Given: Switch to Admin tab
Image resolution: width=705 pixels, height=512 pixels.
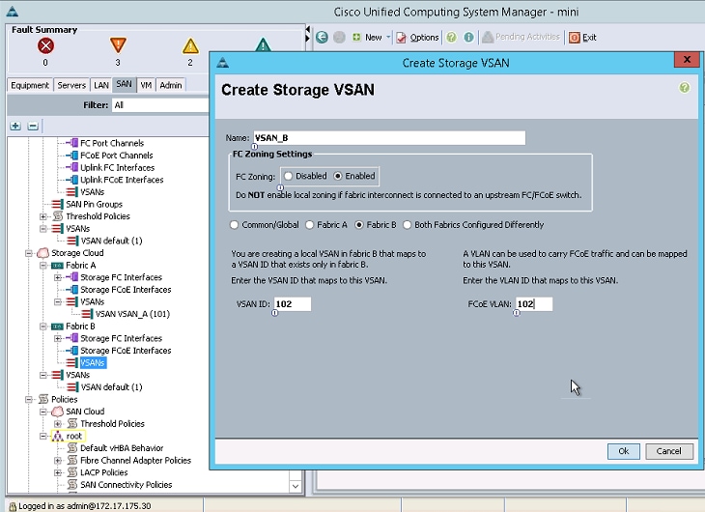Looking at the screenshot, I should 171,85.
